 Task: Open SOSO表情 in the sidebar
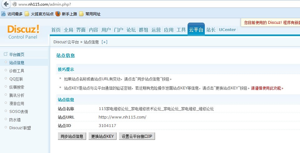coord(18,111)
